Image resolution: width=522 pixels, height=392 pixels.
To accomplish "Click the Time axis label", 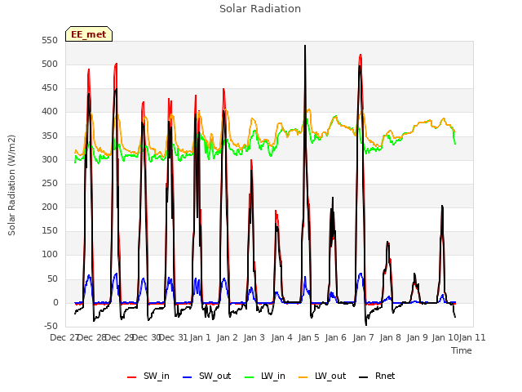I will coord(462,350).
